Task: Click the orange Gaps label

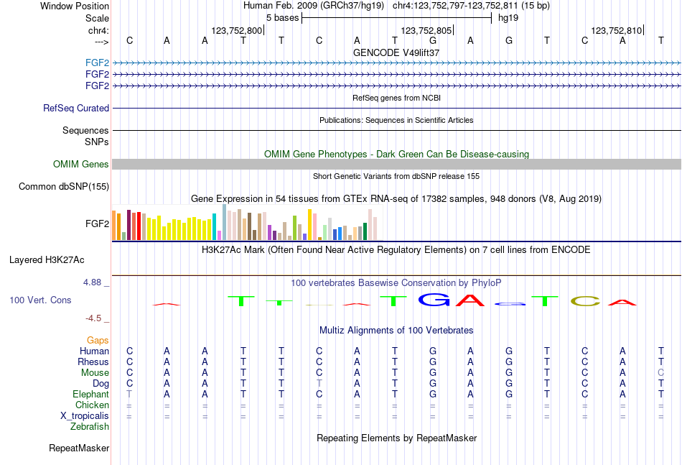Action: (98, 341)
